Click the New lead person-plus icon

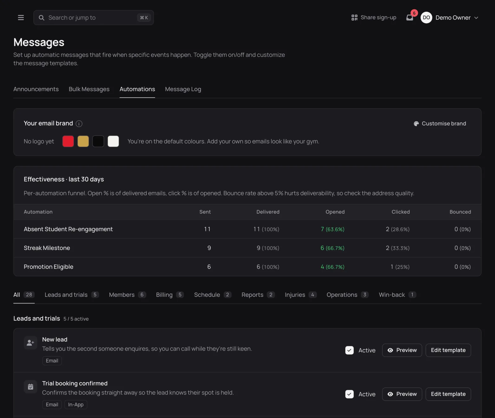pos(30,343)
